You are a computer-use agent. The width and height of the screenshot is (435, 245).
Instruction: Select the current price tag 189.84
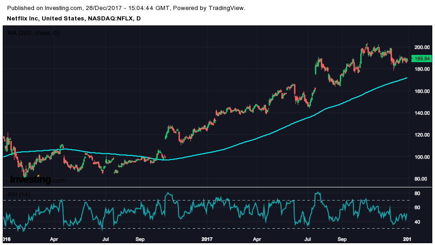coord(421,59)
